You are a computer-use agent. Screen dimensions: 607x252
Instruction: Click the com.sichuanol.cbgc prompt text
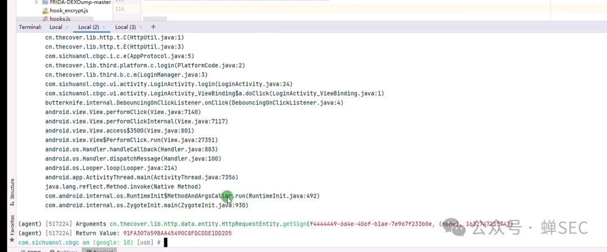tap(49, 242)
